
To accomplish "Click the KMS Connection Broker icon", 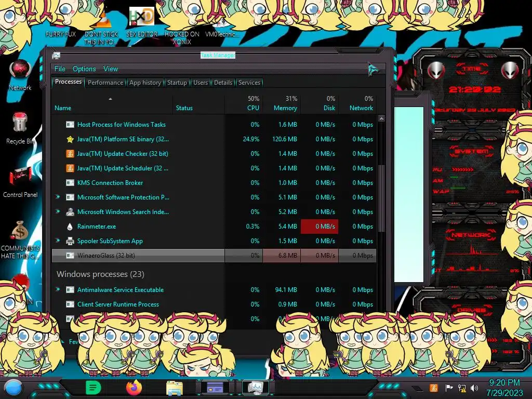I will (70, 183).
